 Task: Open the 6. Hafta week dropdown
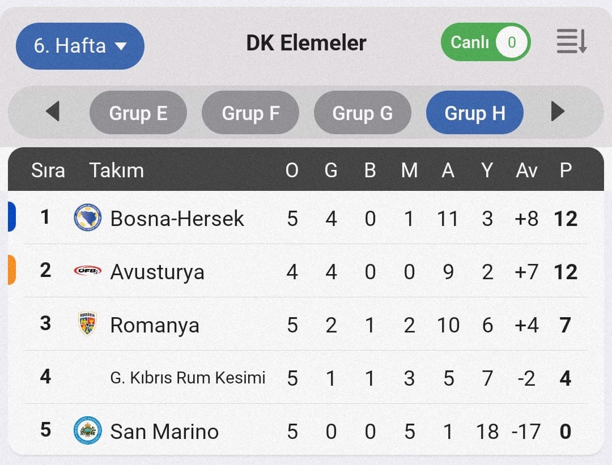[x=80, y=46]
